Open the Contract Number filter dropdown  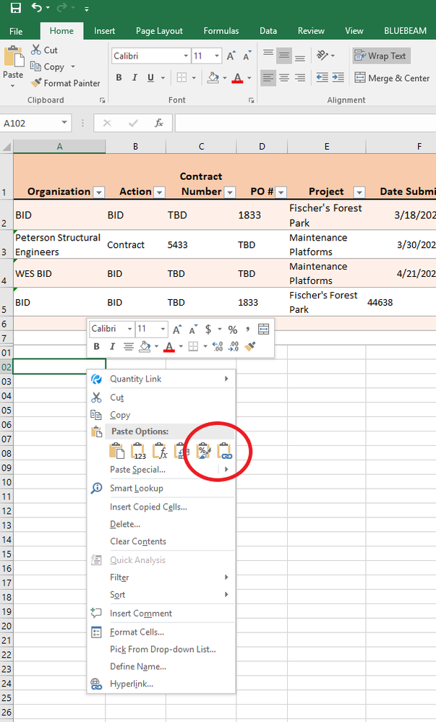click(230, 192)
